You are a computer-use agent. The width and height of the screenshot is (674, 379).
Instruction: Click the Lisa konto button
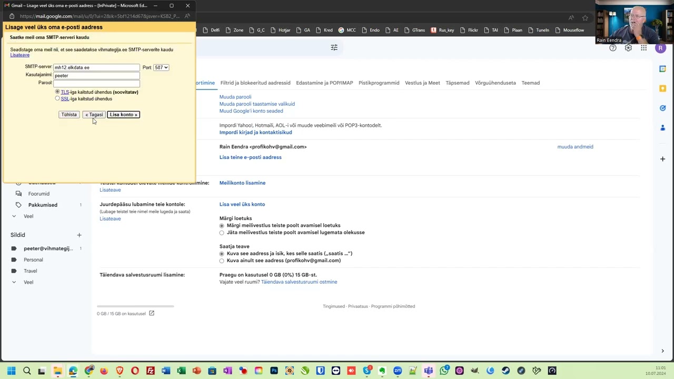pyautogui.click(x=123, y=115)
